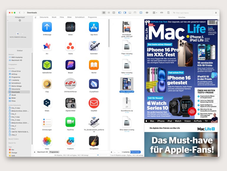Screen dimensions: 227x171
Task: Click the path bar toolbar icon
Action: [x=162, y=13]
